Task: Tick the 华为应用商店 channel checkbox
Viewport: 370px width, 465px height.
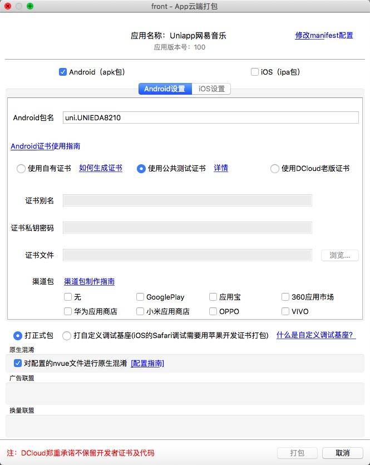Action: [x=68, y=312]
